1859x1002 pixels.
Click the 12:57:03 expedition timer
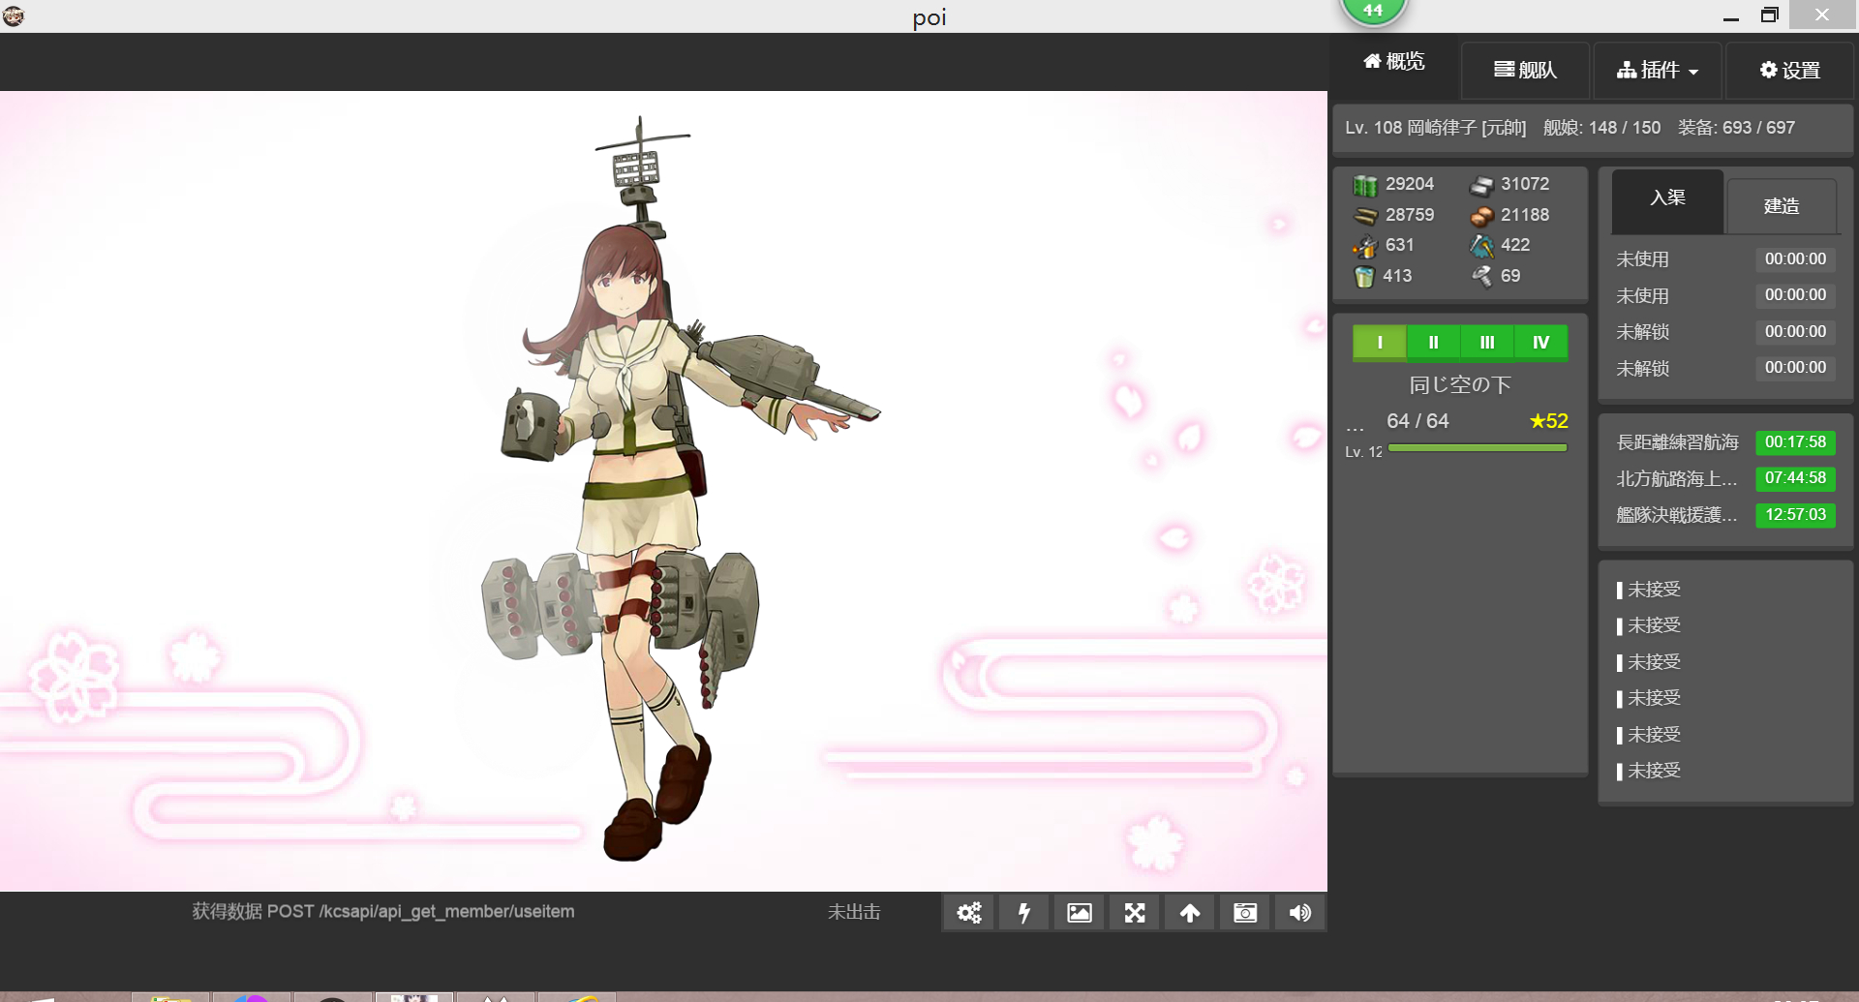tap(1795, 515)
